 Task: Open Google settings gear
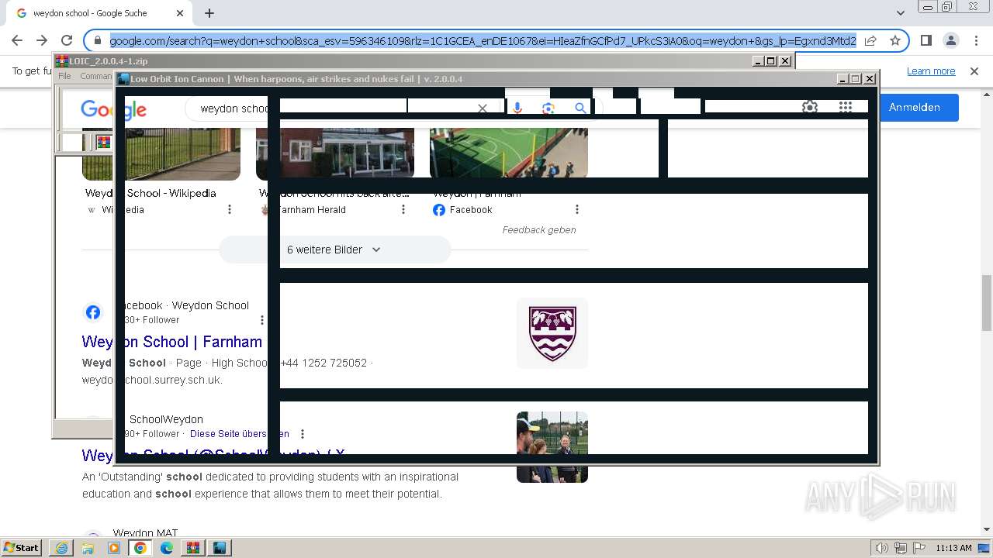809,107
